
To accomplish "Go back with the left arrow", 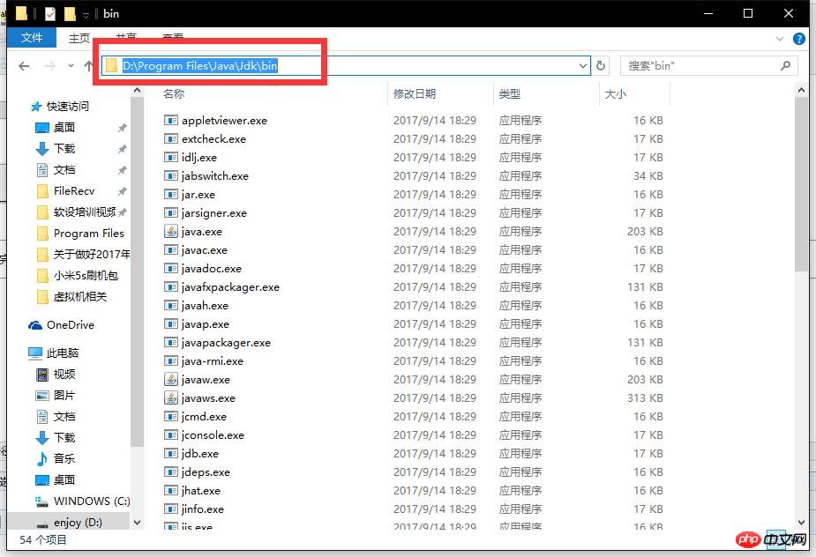I will coord(24,66).
